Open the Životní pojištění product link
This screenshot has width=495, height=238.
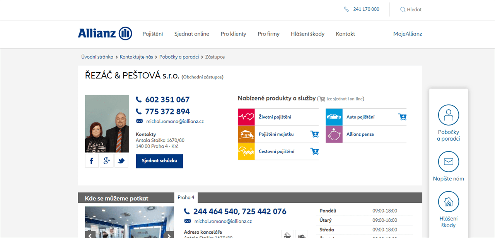[x=275, y=117]
